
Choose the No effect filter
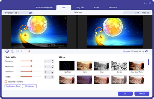coord(67,66)
